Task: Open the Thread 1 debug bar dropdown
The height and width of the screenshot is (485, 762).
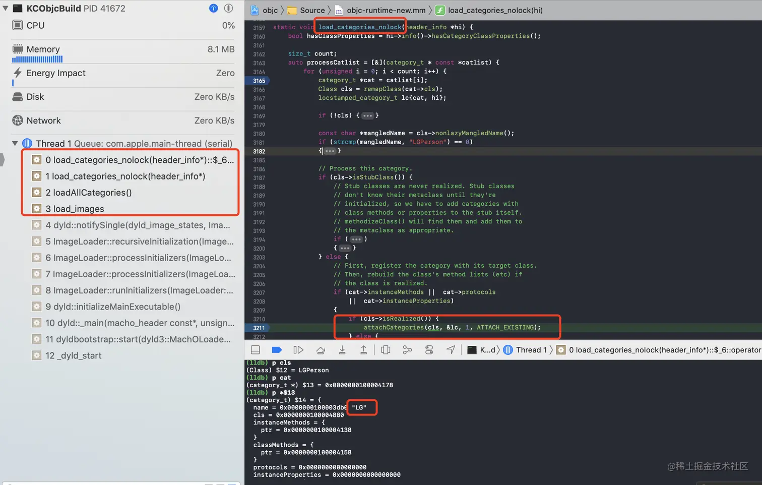Action: (x=525, y=350)
